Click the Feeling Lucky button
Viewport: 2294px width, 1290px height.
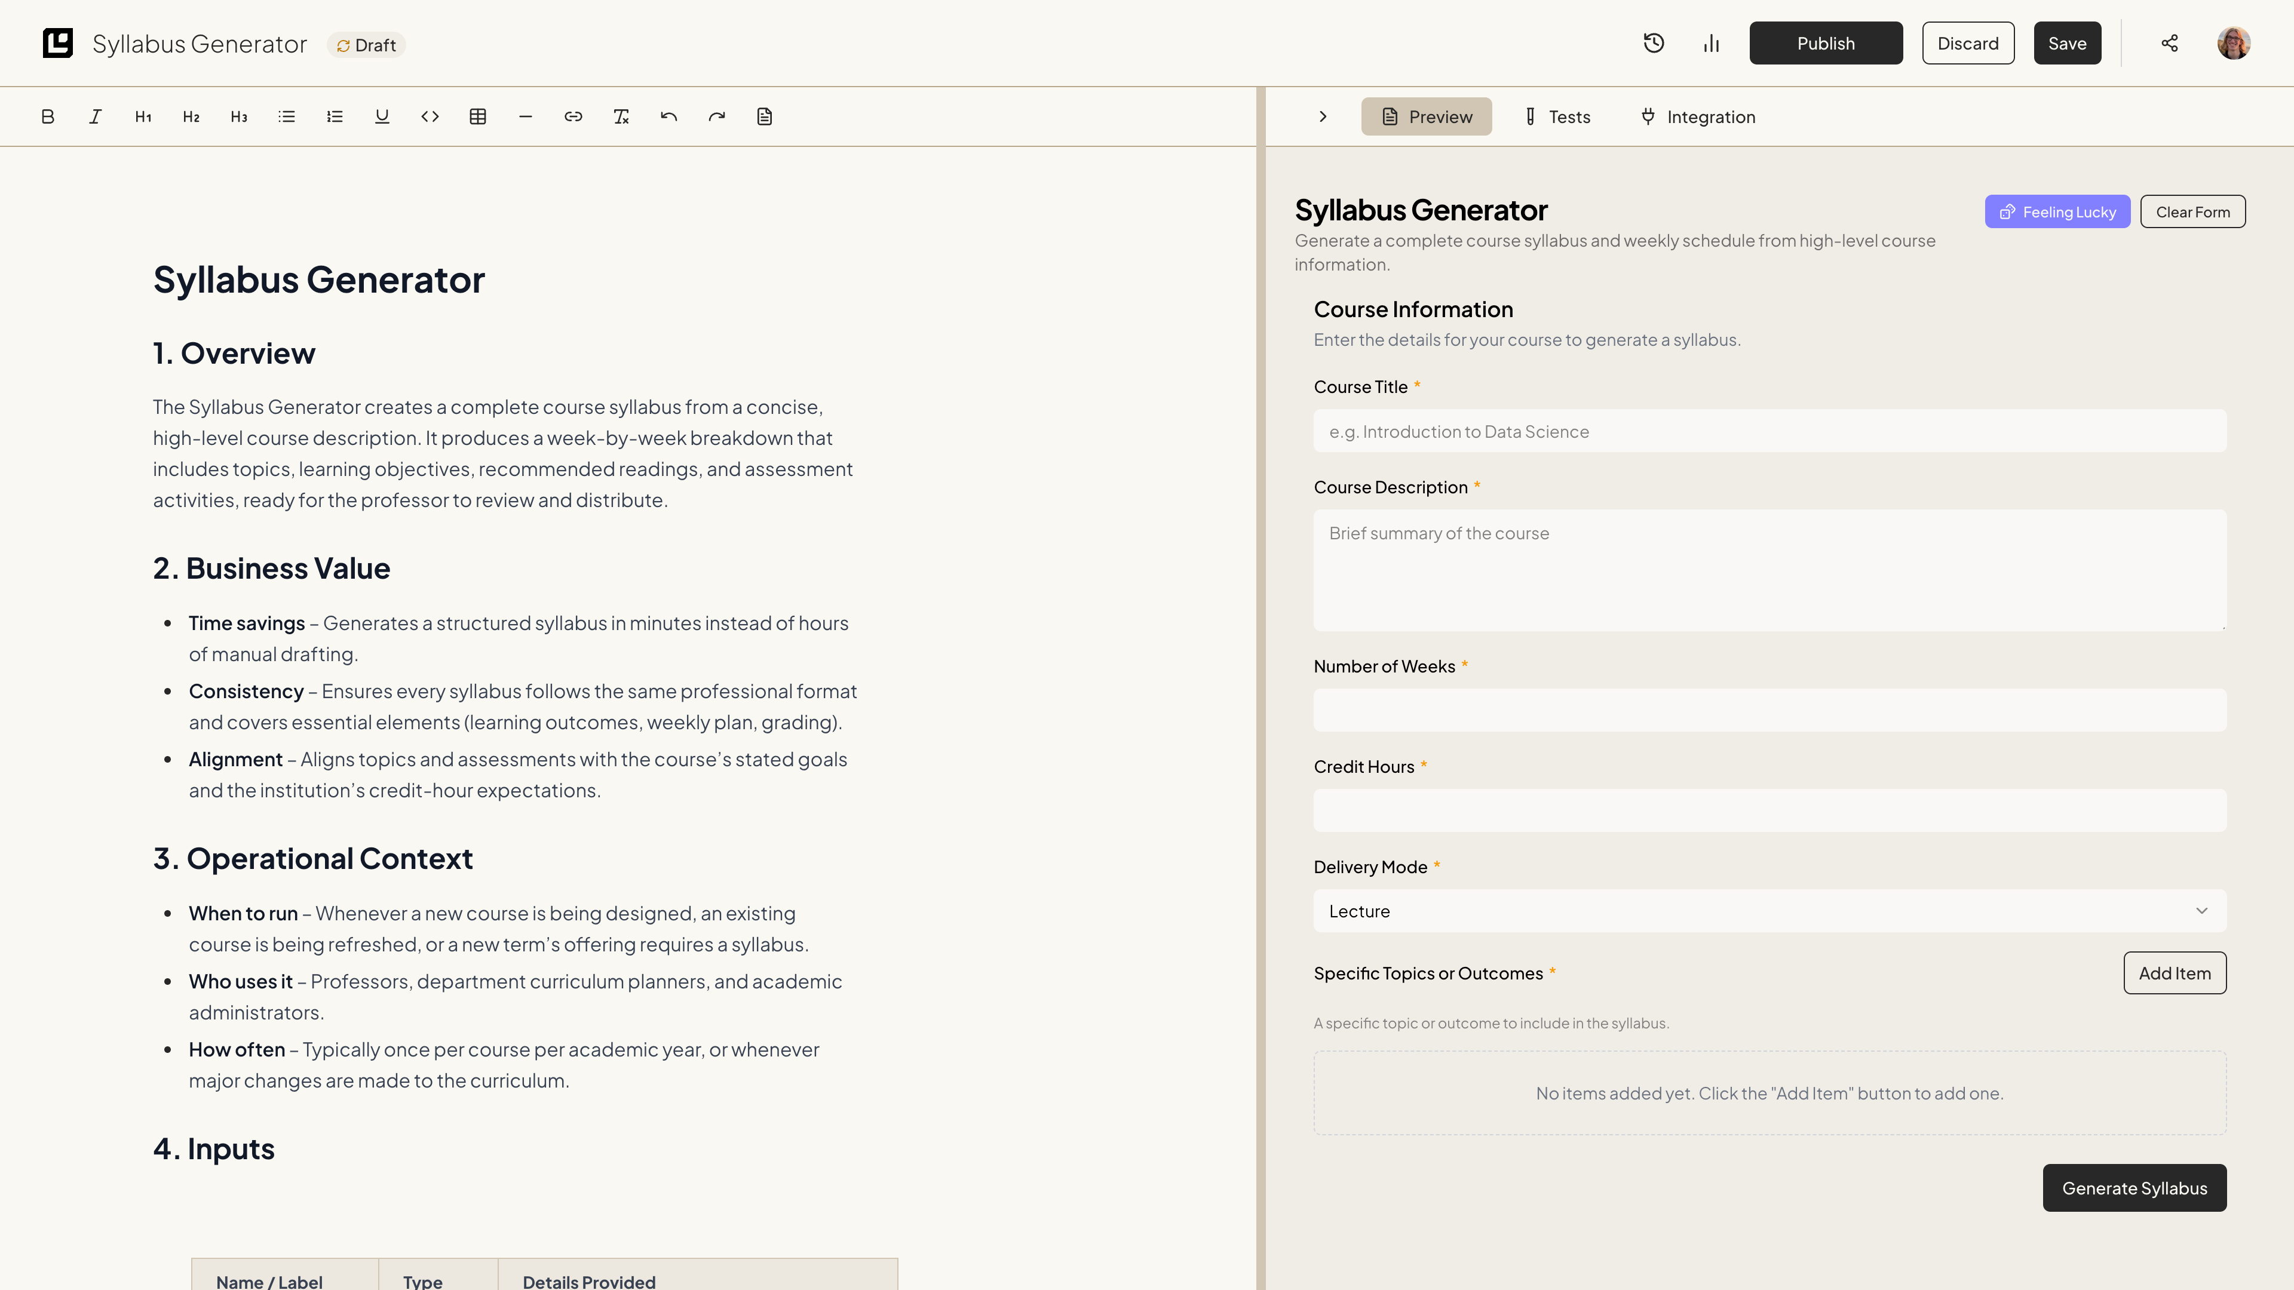point(2057,212)
